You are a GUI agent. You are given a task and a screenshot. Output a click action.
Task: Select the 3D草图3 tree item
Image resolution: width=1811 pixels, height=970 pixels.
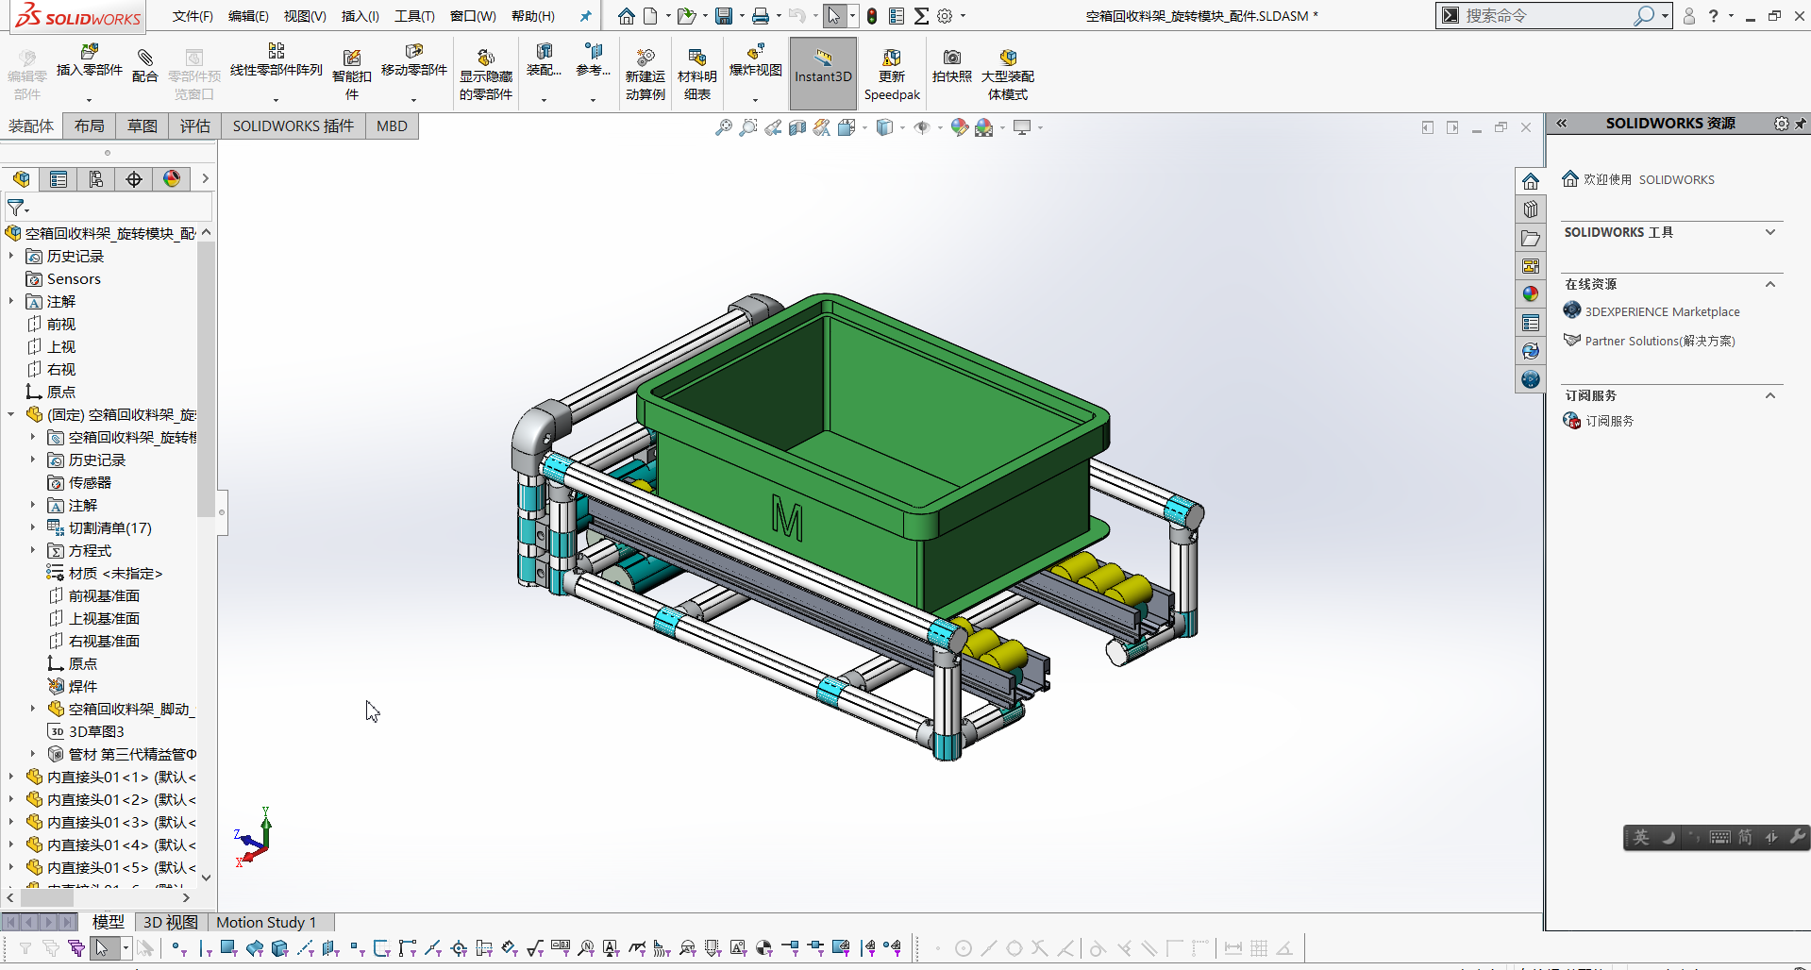tap(96, 731)
